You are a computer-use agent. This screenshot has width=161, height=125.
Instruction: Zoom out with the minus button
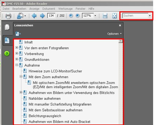coord(71,16)
